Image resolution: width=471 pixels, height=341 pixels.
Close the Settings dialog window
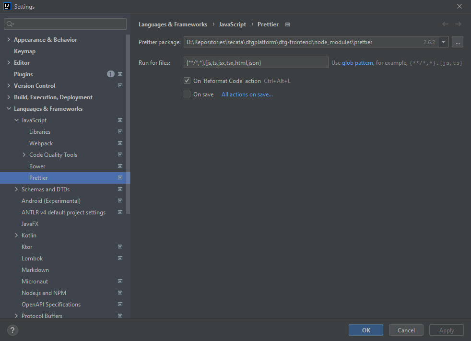click(459, 6)
